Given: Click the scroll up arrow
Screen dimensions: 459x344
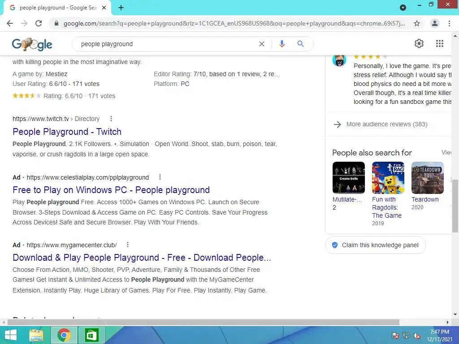Looking at the screenshot, I should click(455, 36).
